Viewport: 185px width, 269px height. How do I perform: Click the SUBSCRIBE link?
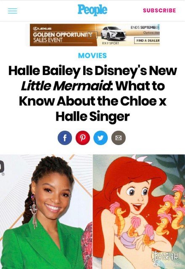point(159,11)
